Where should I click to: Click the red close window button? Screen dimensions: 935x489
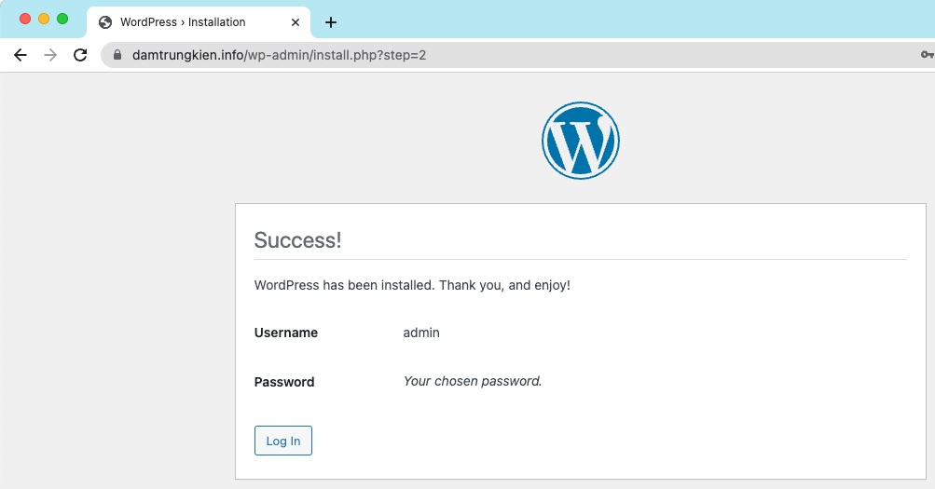click(x=25, y=19)
